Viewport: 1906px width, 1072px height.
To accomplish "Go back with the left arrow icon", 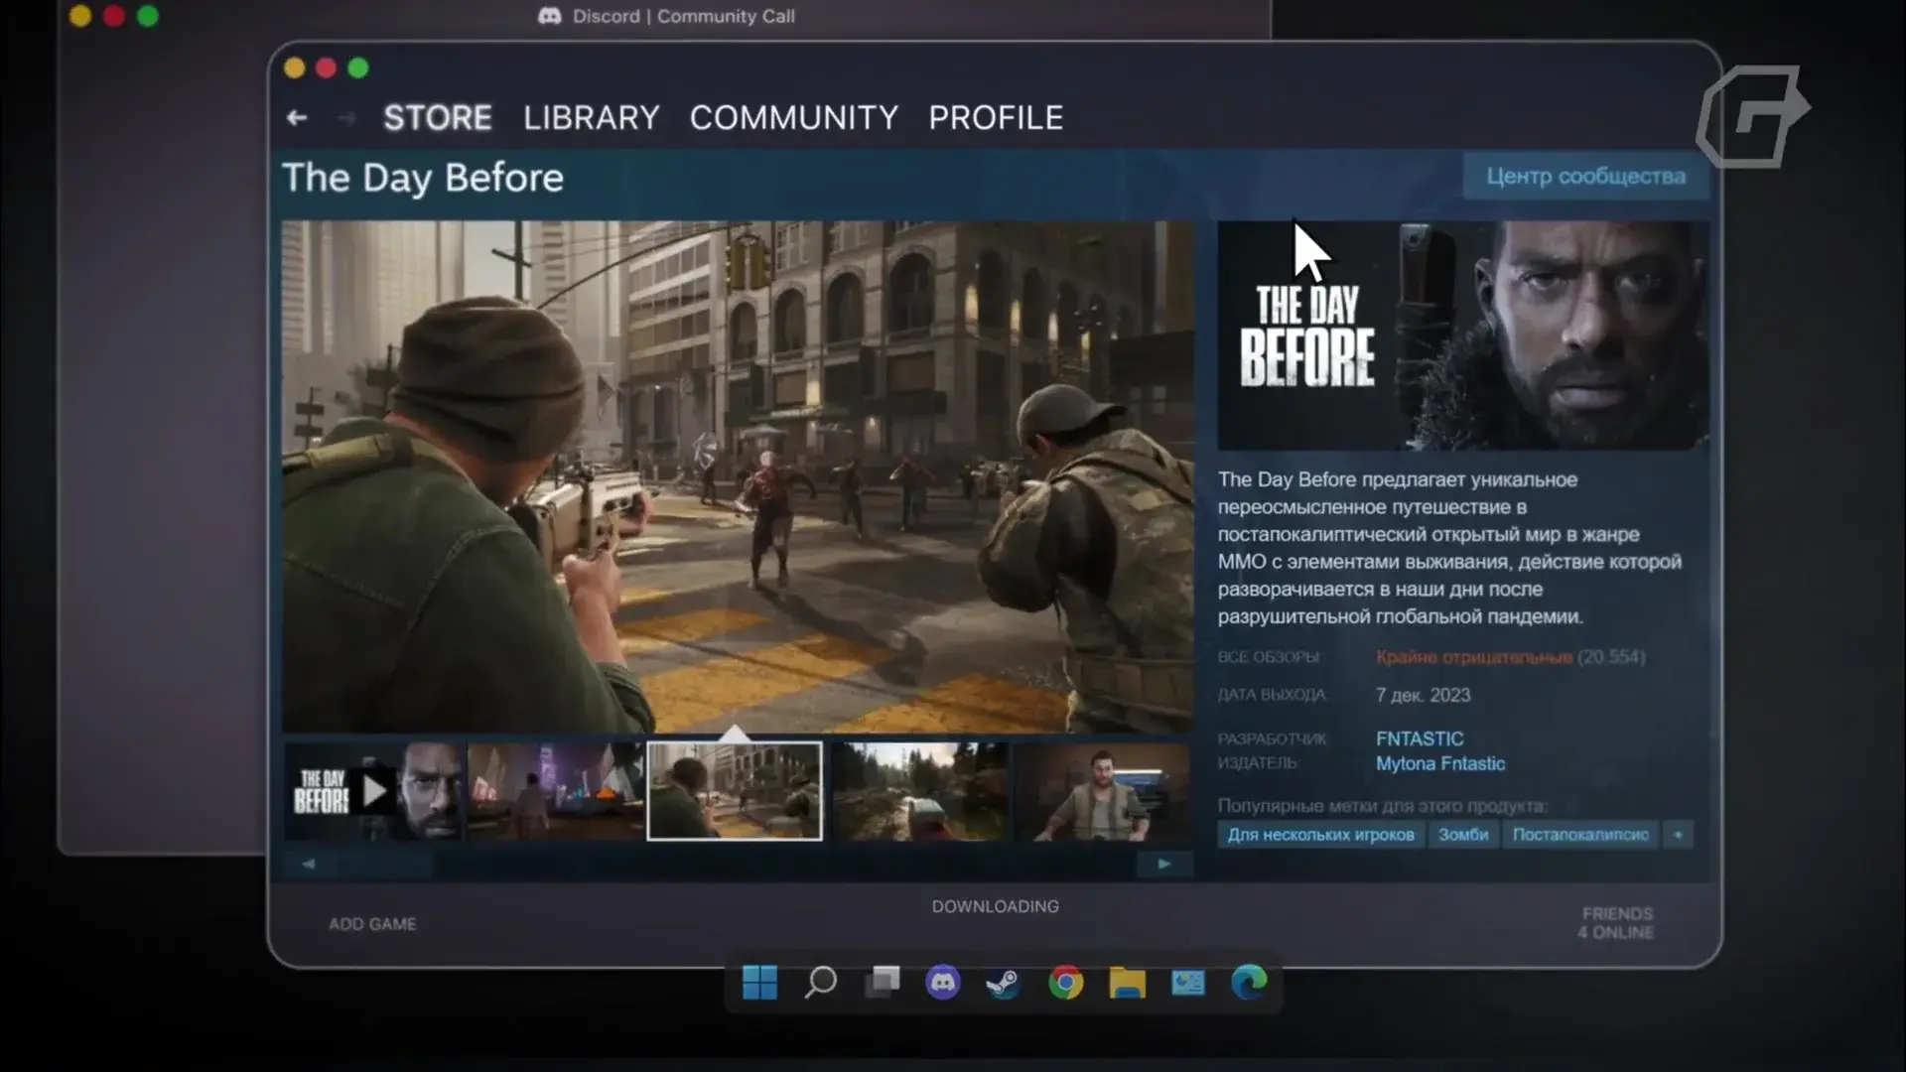I will coord(296,118).
